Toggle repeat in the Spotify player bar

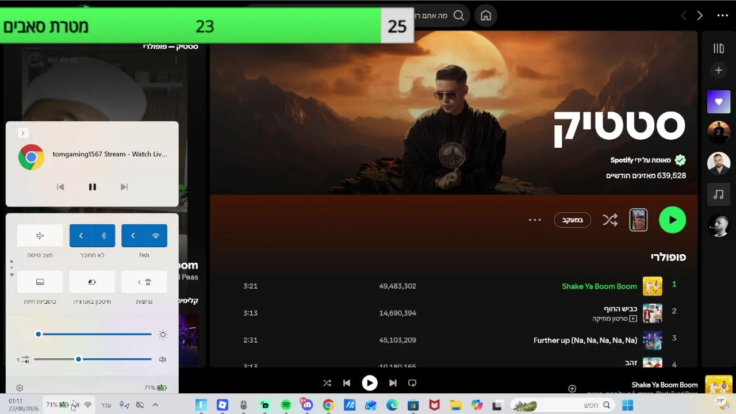412,383
